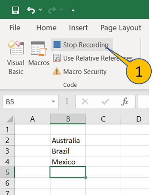The width and height of the screenshot is (153, 195).
Task: Click the blue Stop Recording square icon
Action: coord(57,44)
